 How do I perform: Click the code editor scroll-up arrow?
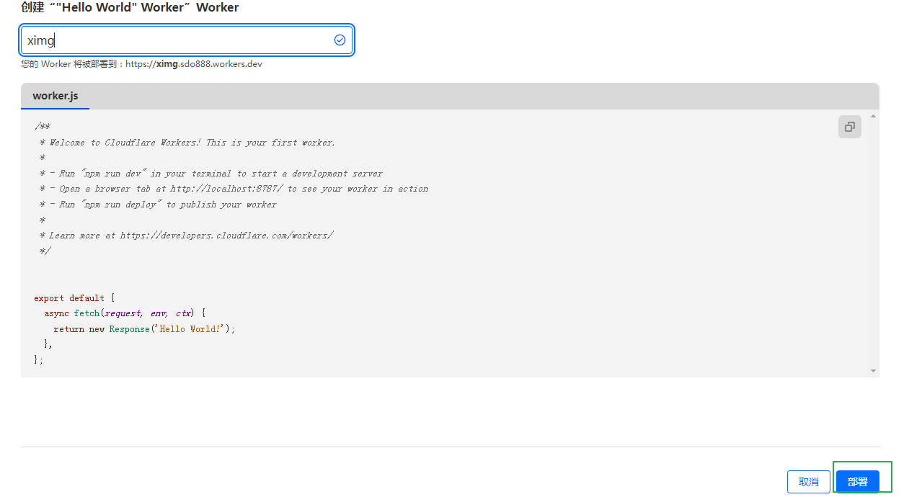point(873,116)
